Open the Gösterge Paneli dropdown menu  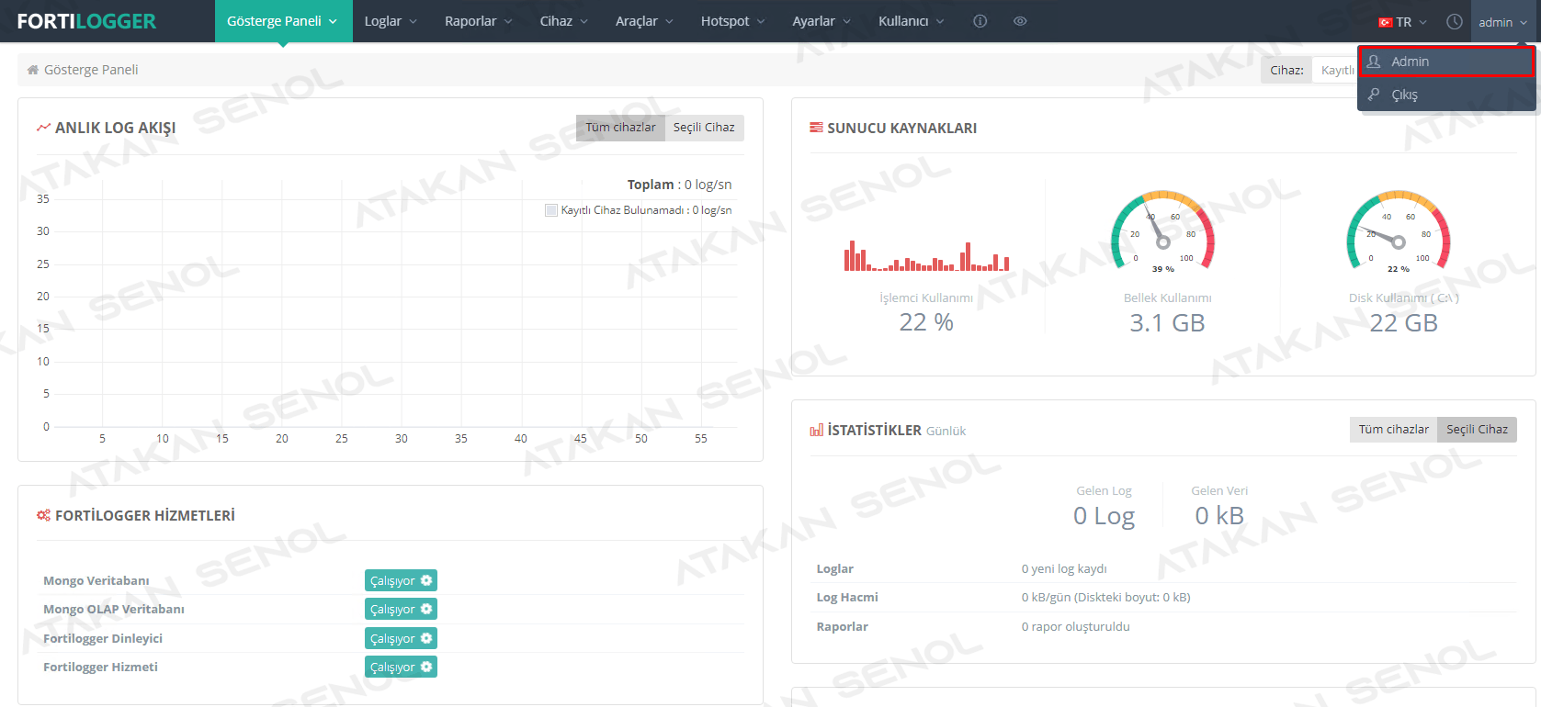pos(283,21)
